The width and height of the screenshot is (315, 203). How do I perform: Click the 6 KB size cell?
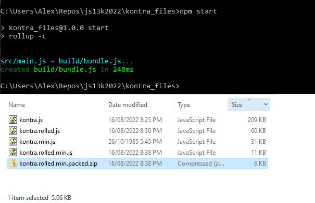click(x=260, y=164)
